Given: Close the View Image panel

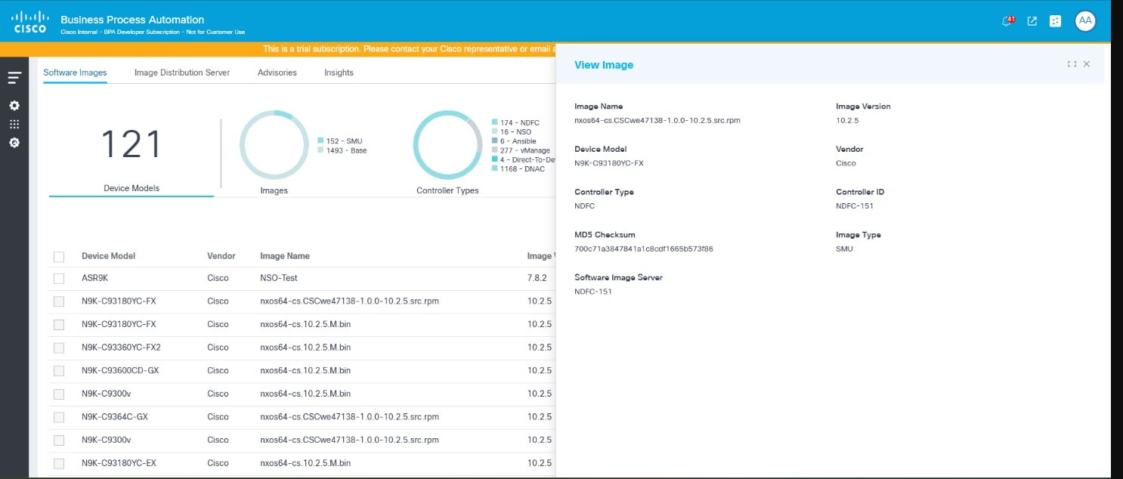Looking at the screenshot, I should tap(1087, 64).
